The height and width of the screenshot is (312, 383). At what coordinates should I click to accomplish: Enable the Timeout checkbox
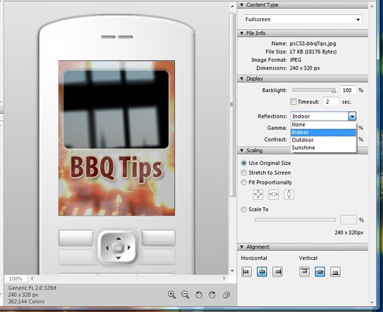(x=293, y=102)
